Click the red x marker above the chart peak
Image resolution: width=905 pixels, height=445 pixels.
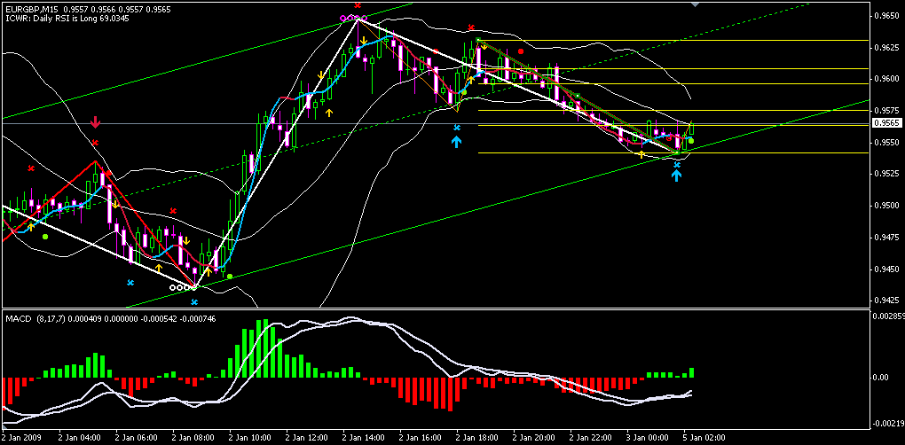[357, 6]
